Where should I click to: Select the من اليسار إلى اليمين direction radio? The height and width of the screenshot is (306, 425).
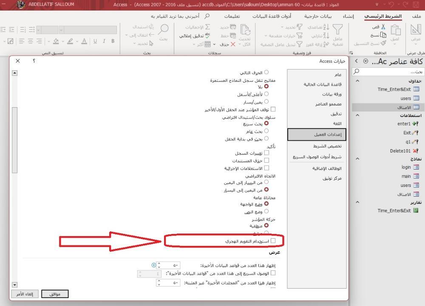[266, 182]
